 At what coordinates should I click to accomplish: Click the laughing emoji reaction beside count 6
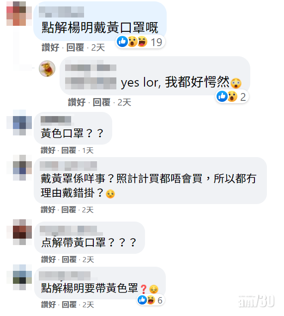[x=151, y=300]
